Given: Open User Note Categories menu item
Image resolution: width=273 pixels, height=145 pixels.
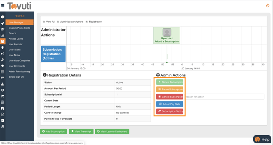Looking at the screenshot, I should tap(19, 61).
